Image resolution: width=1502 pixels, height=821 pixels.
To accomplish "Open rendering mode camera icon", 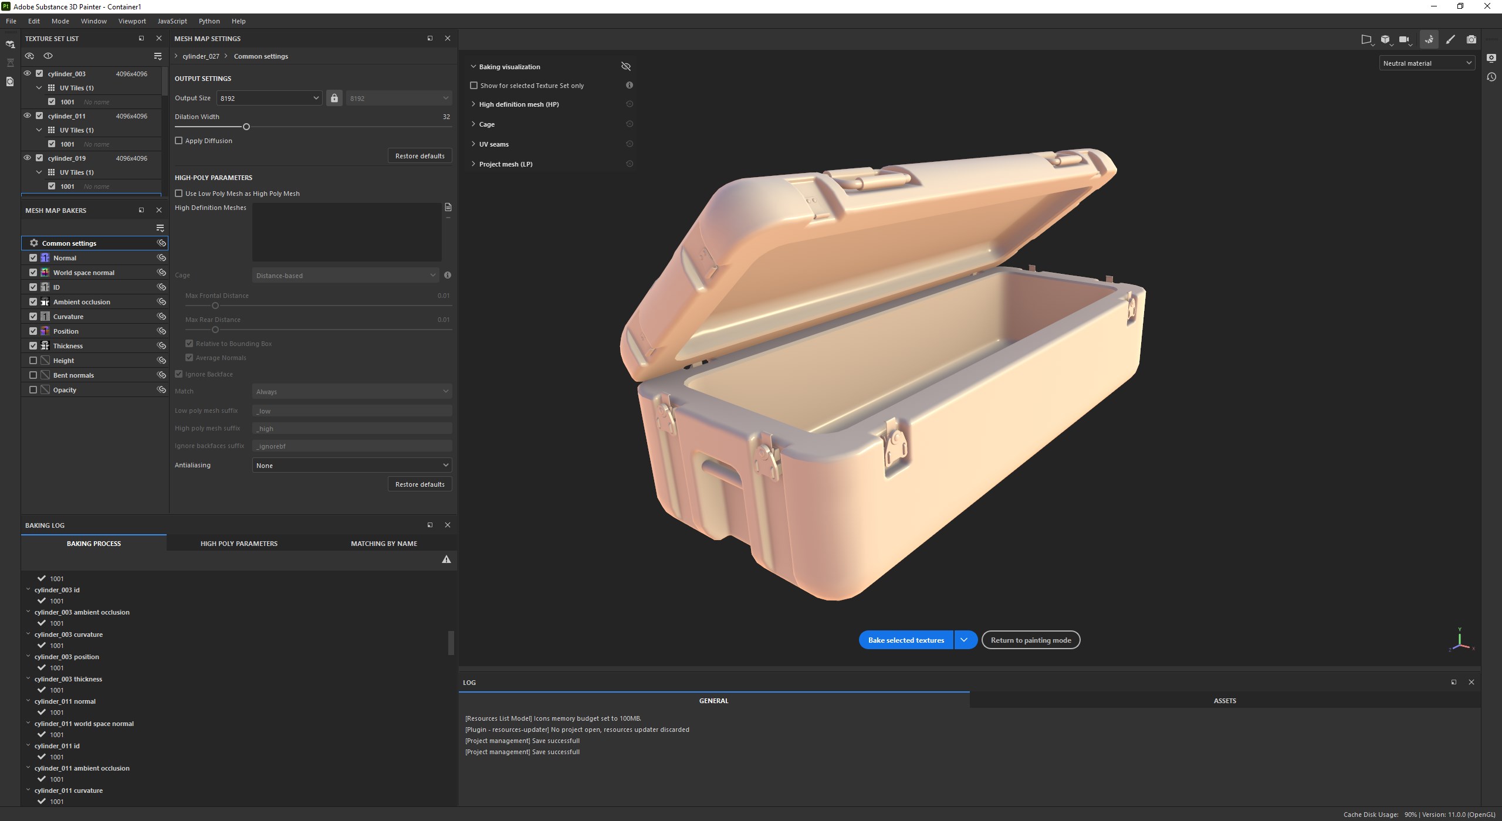I will pyautogui.click(x=1471, y=39).
